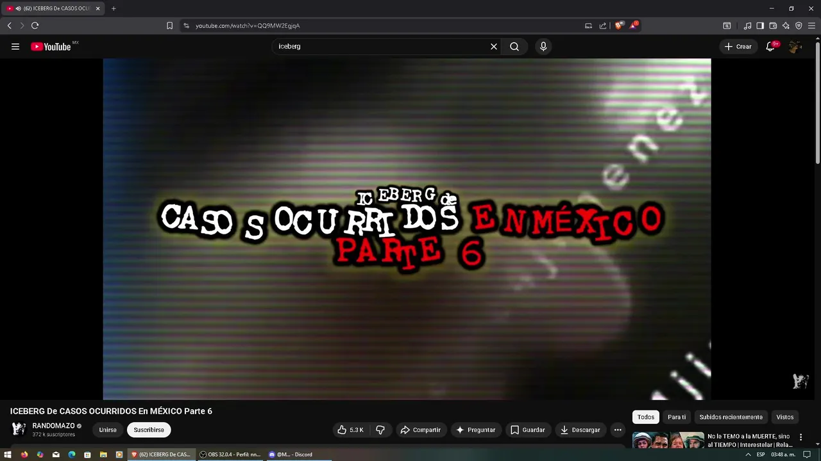Open the Leo AI sparkle icon

click(786, 26)
